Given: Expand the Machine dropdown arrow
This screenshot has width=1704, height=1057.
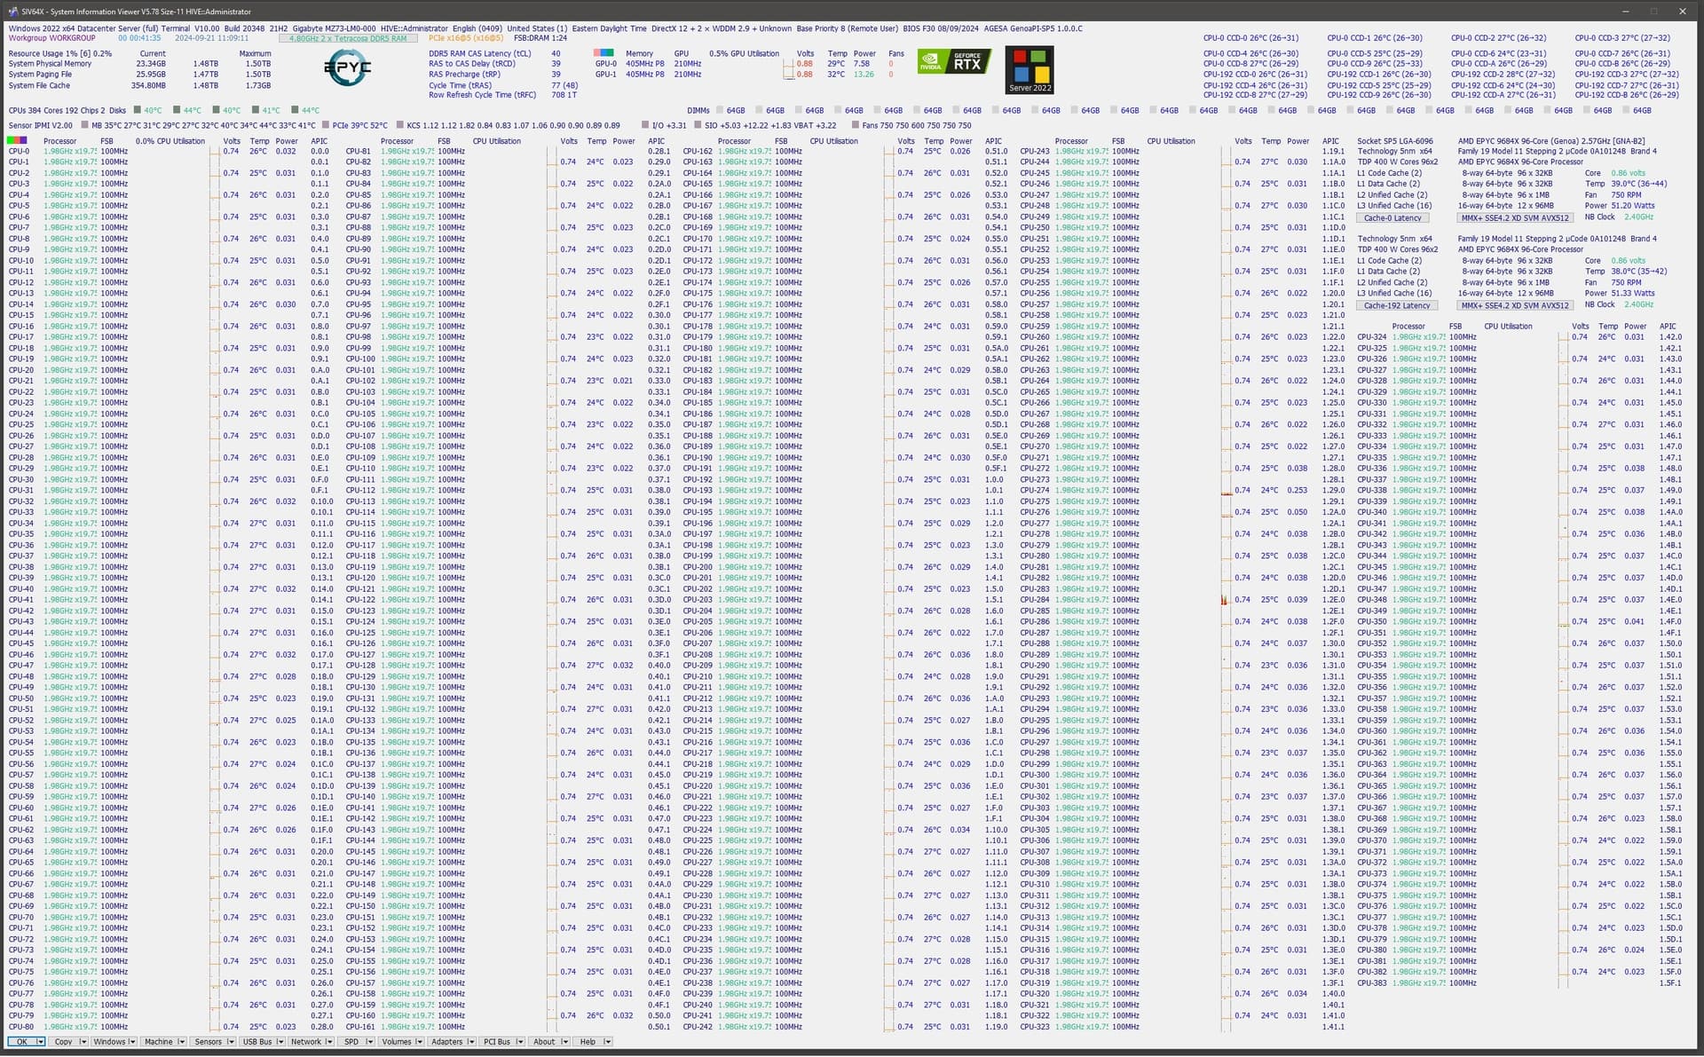Looking at the screenshot, I should [181, 1042].
